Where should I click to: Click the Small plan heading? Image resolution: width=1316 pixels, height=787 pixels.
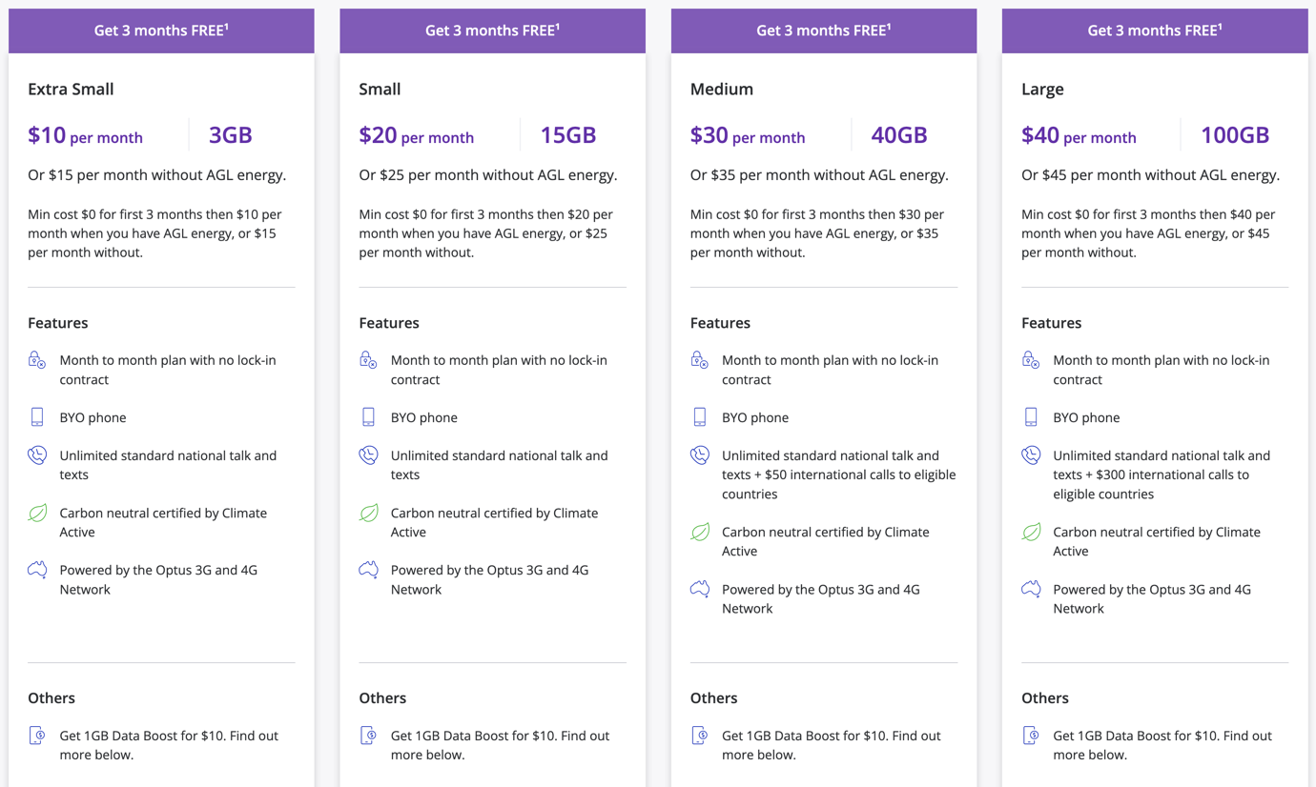pos(380,89)
